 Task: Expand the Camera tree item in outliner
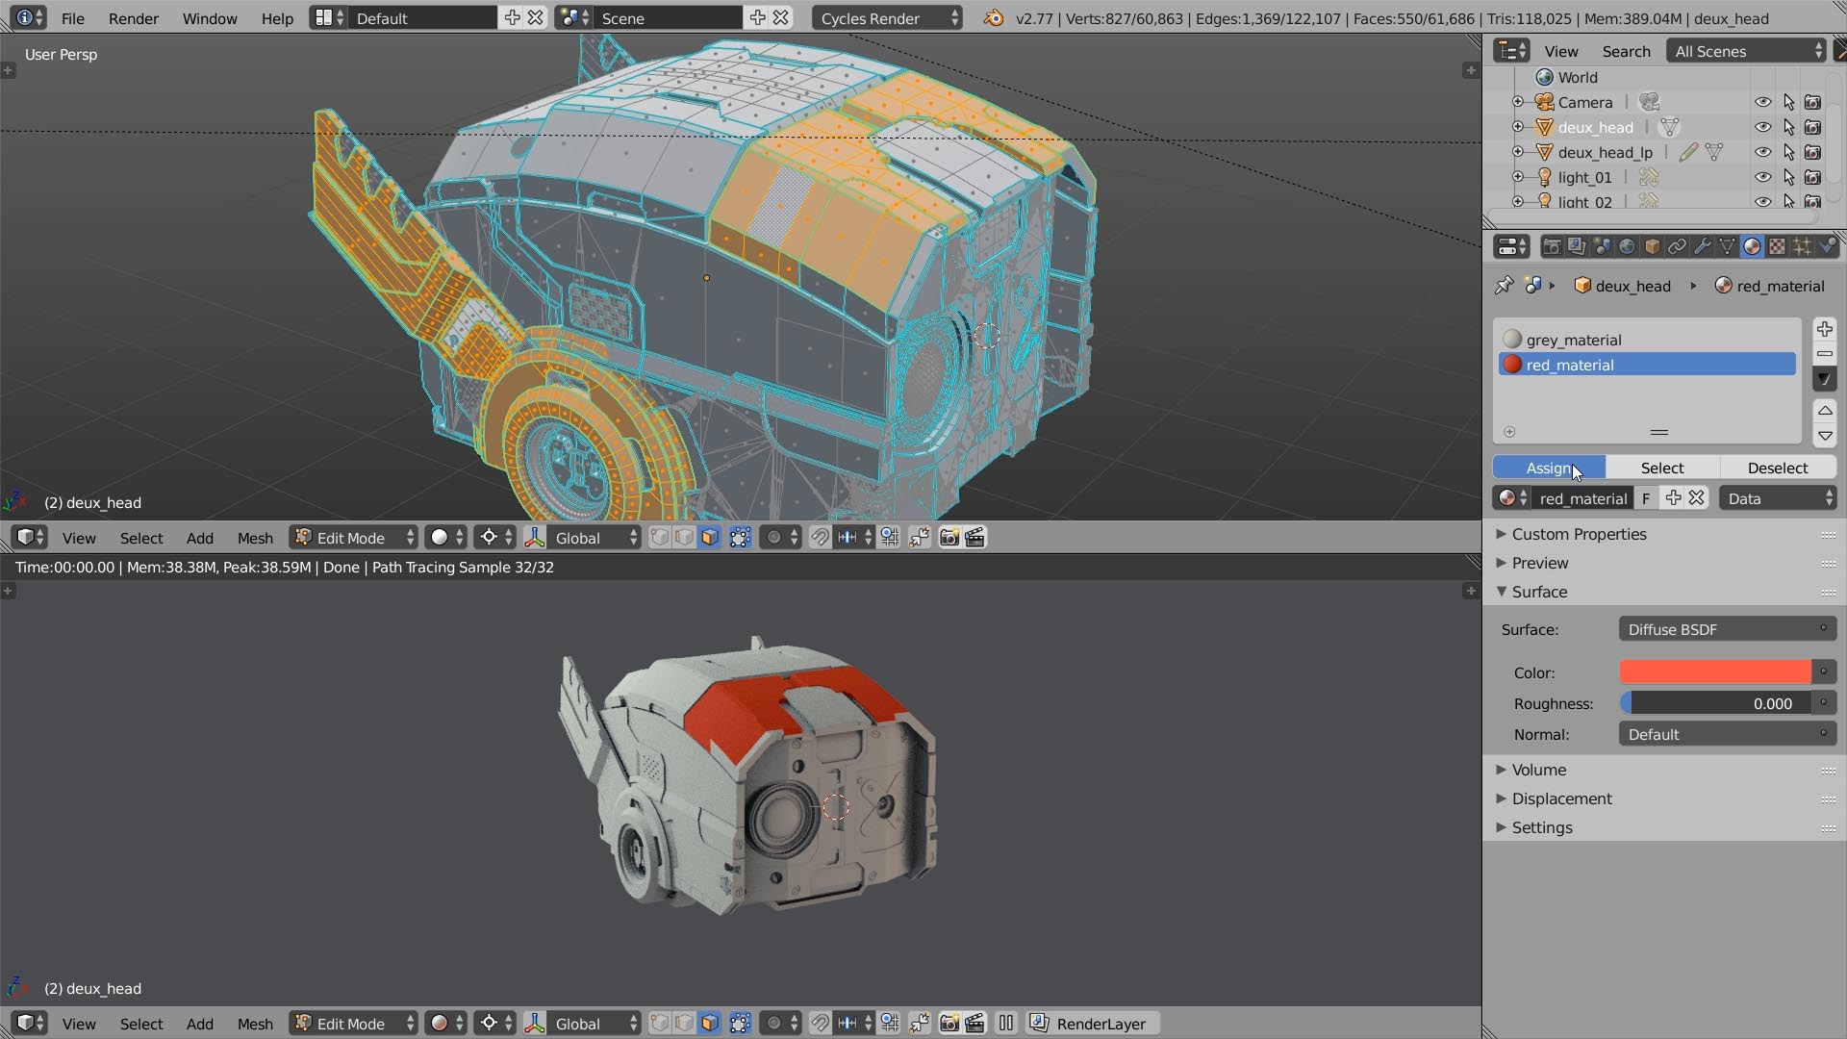(x=1518, y=102)
